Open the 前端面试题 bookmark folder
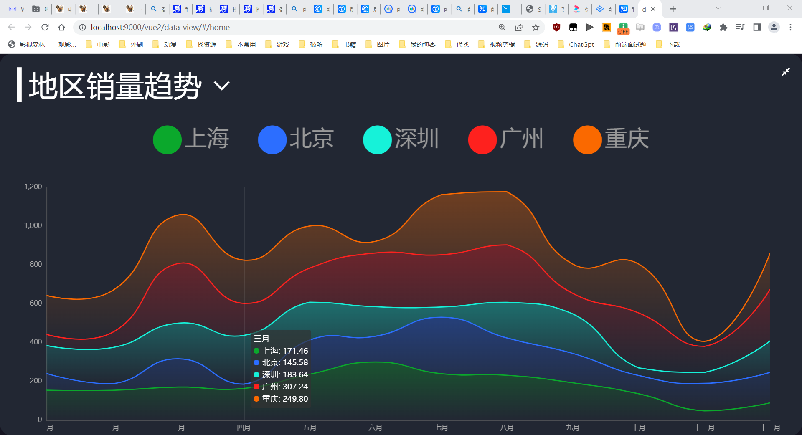This screenshot has height=435, width=802. (625, 44)
